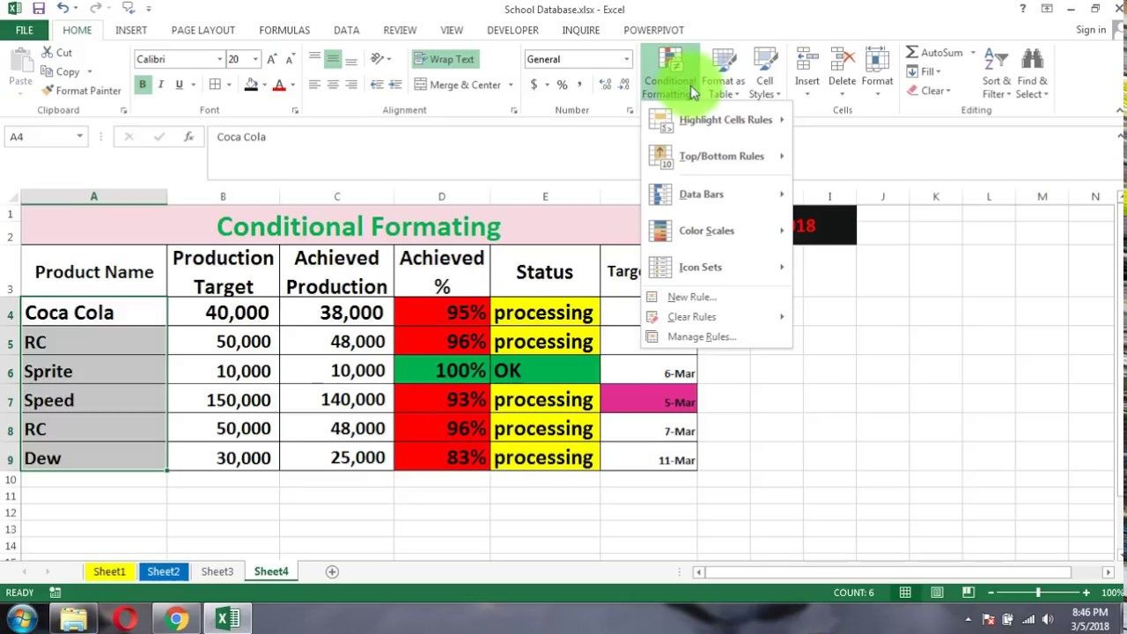The height and width of the screenshot is (634, 1127).
Task: Open the Format cells menu
Action: 877,73
